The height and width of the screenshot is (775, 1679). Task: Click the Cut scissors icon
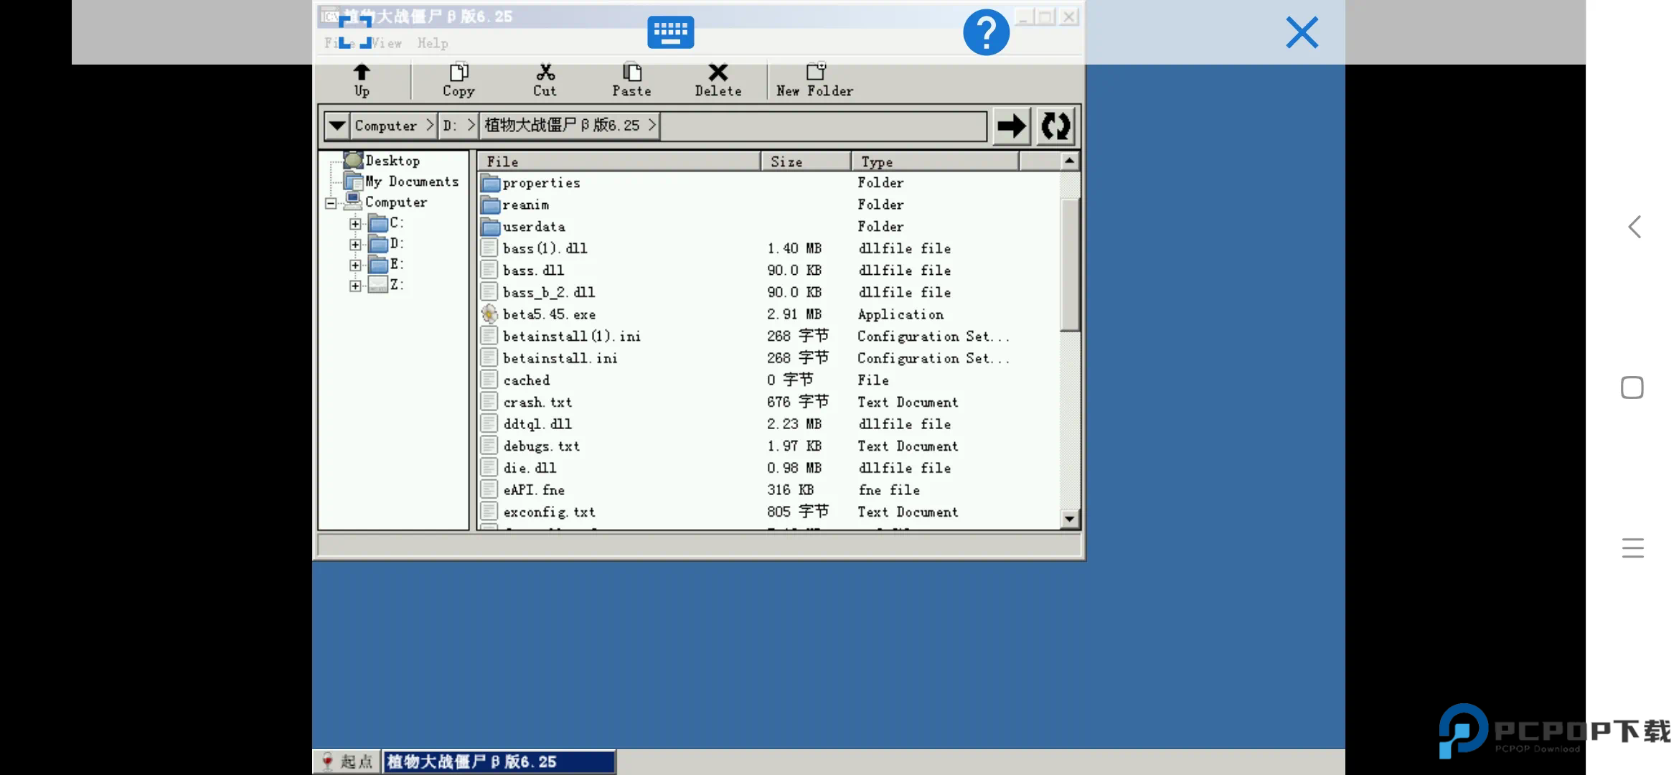point(545,73)
